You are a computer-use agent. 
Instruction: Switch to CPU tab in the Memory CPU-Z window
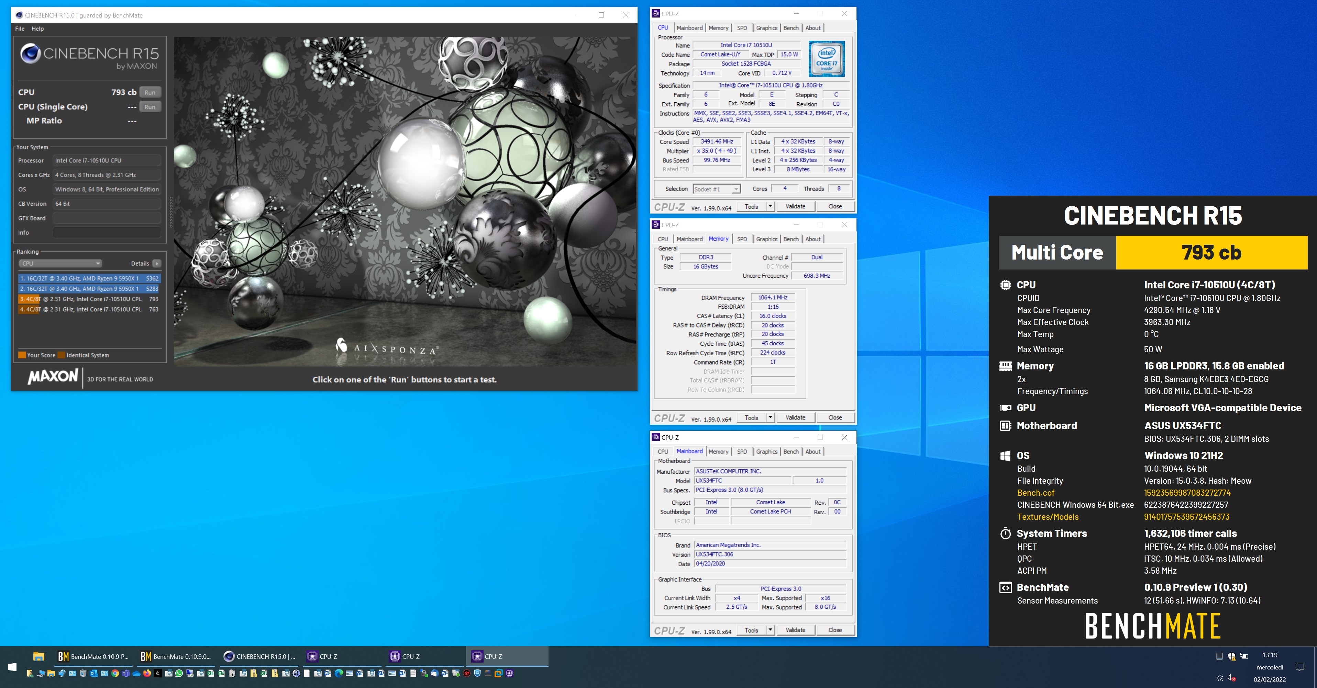[663, 239]
